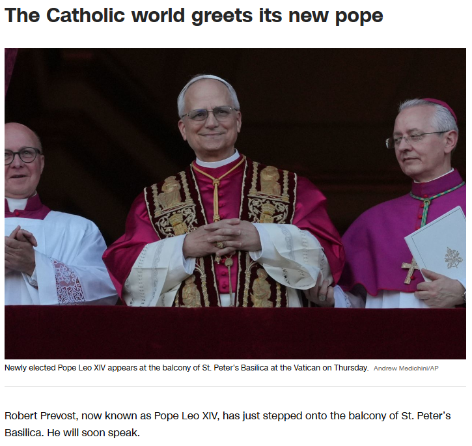Click the word 'Vatican' in the photo caption
This screenshot has width=472, height=446.
[x=307, y=368]
